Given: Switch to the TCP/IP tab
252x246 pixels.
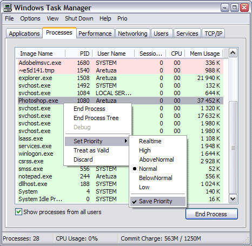Looking at the screenshot, I should coord(214,34).
